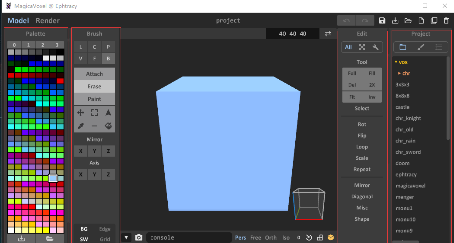The image size is (454, 243).
Task: Switch to the Render tab
Action: (47, 21)
